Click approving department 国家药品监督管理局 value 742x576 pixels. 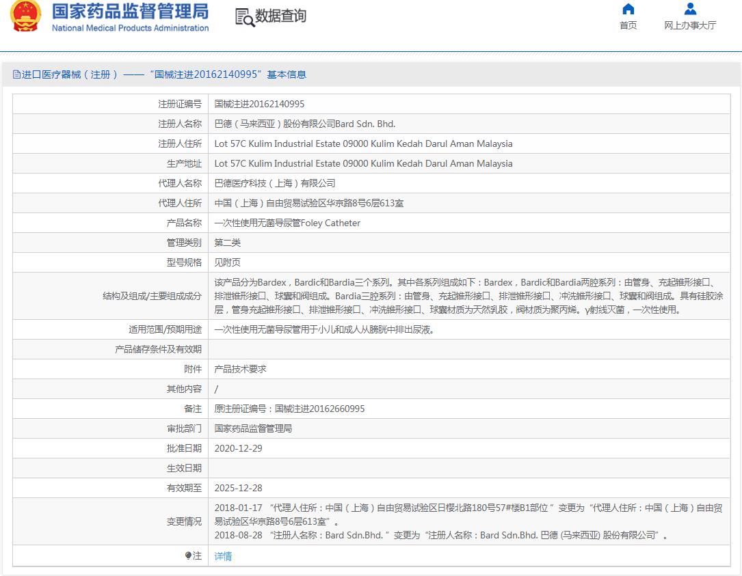click(253, 429)
